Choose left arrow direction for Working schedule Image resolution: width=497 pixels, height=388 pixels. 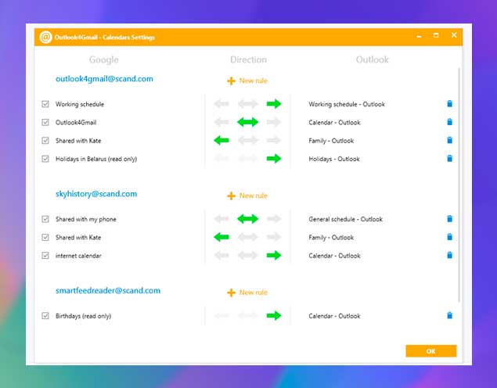[221, 103]
